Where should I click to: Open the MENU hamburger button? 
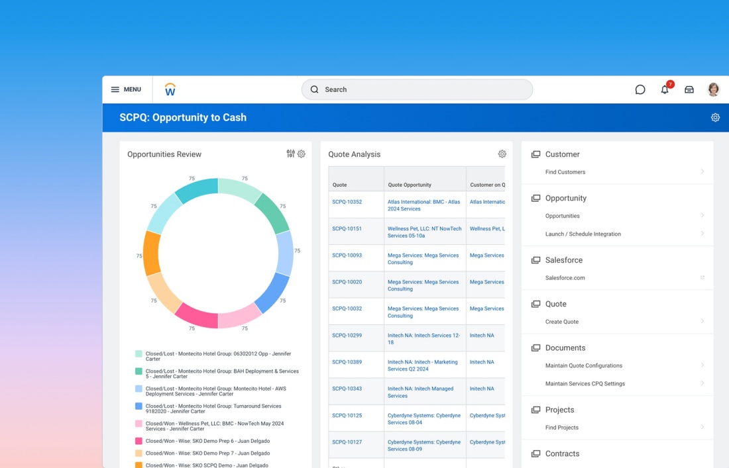(x=126, y=89)
